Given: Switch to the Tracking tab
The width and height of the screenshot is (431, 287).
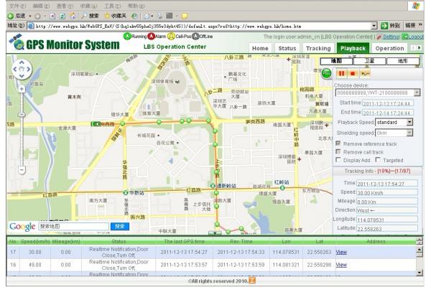Looking at the screenshot, I should pos(318,48).
